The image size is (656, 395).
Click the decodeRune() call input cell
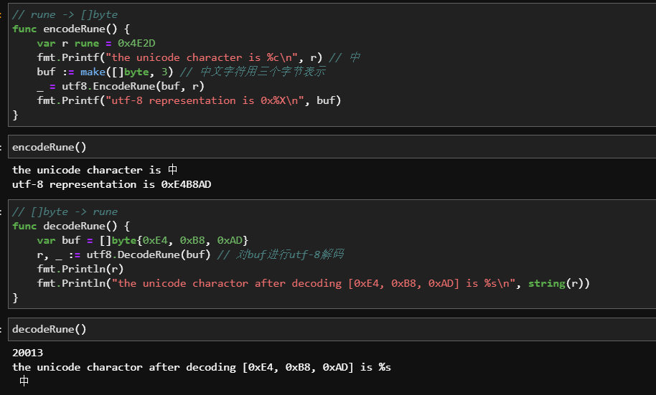[x=332, y=329]
